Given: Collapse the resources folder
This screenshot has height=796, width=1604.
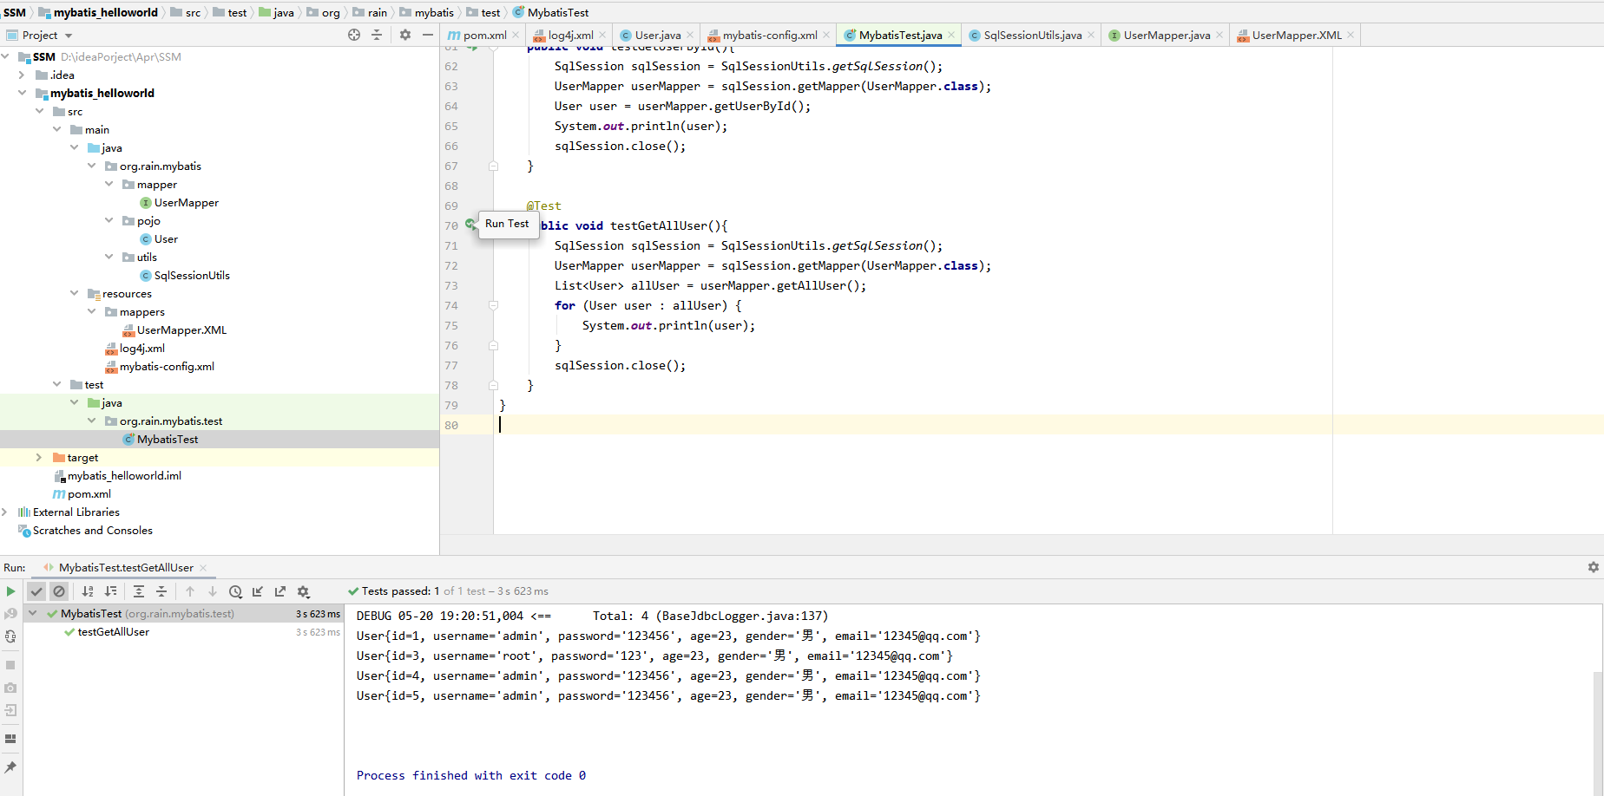Looking at the screenshot, I should (x=74, y=293).
